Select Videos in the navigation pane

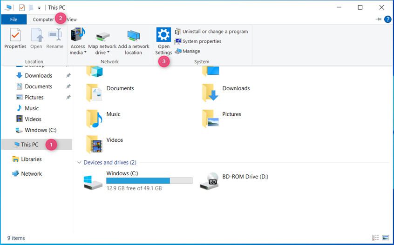(33, 119)
